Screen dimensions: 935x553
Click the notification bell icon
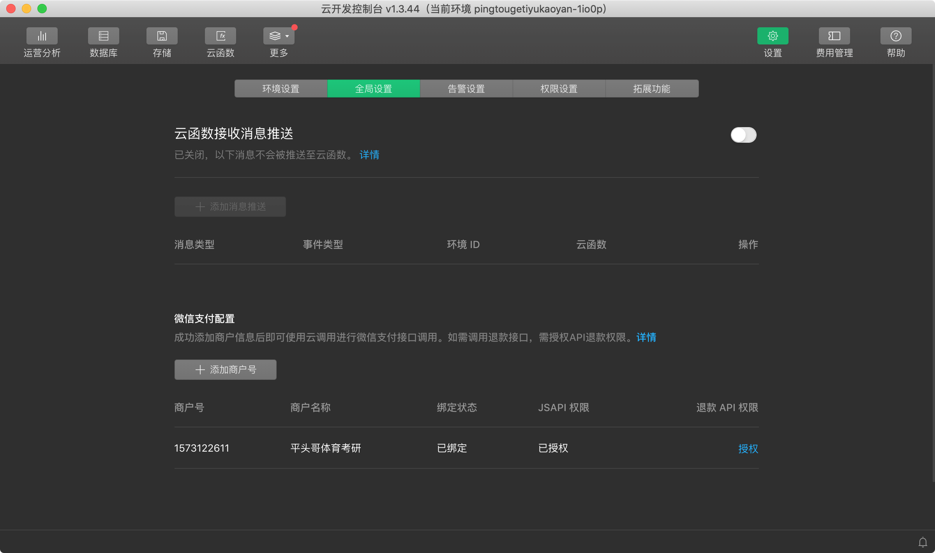(x=923, y=542)
